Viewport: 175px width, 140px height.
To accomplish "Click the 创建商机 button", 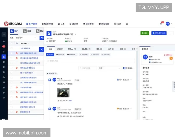I will click(x=84, y=55).
